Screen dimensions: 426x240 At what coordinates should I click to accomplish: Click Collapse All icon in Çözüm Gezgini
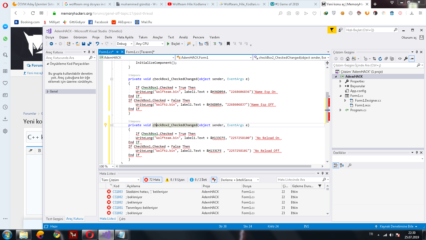(386, 59)
